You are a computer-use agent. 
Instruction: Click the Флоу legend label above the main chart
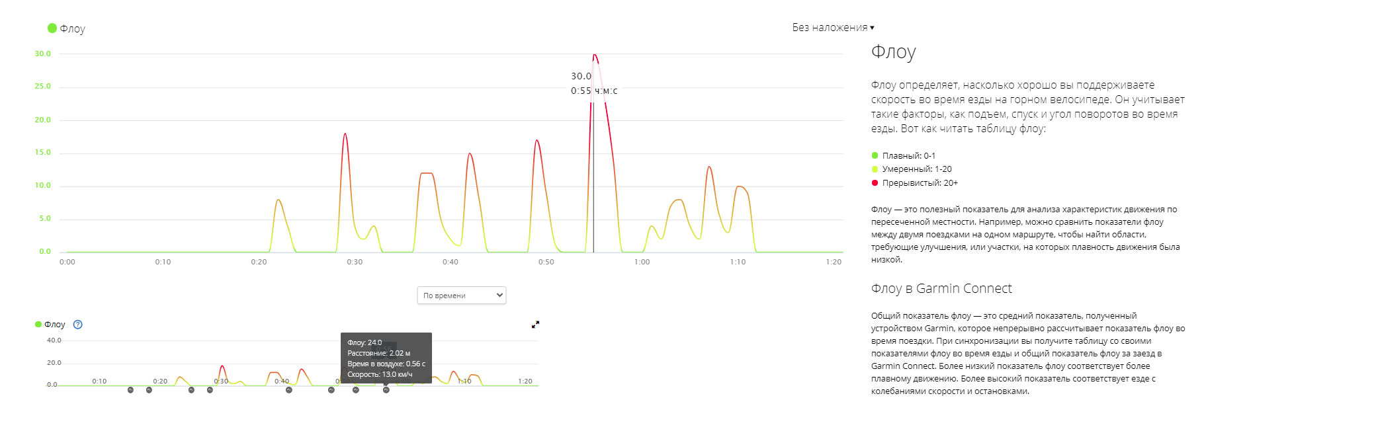coord(73,29)
